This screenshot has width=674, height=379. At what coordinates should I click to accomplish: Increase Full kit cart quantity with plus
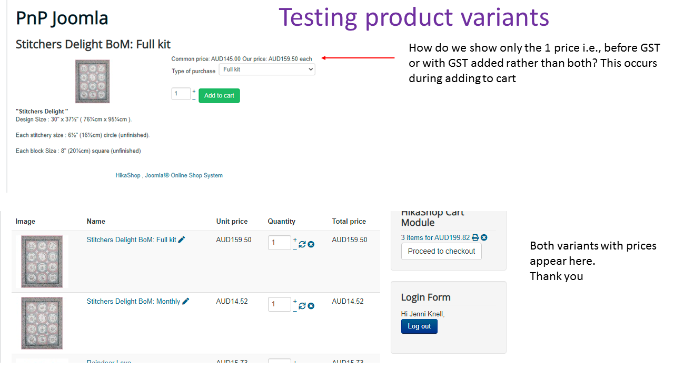pyautogui.click(x=295, y=240)
